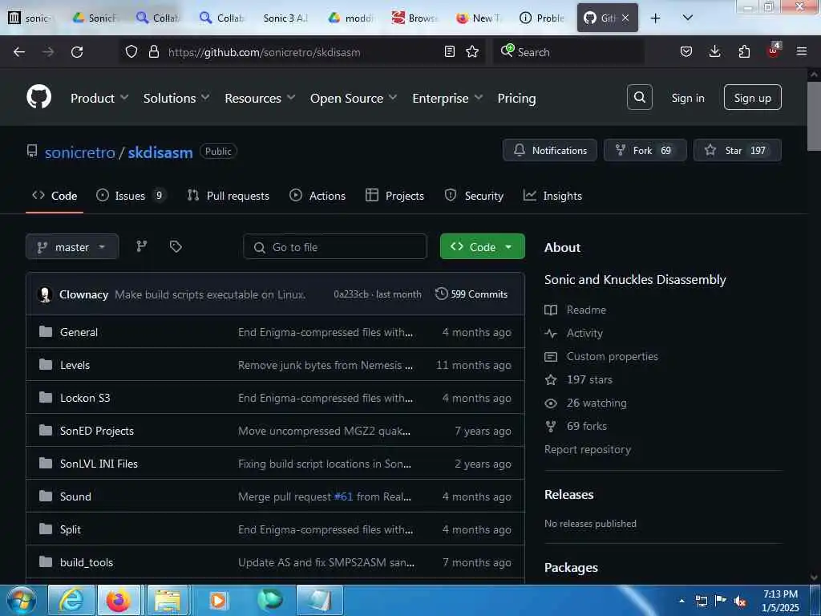Viewport: 821px width, 616px height.
Task: Open the Lockon S3 folder
Action: point(85,398)
